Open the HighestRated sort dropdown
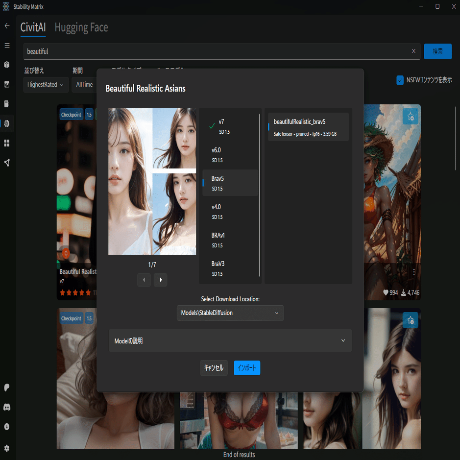 (x=46, y=85)
